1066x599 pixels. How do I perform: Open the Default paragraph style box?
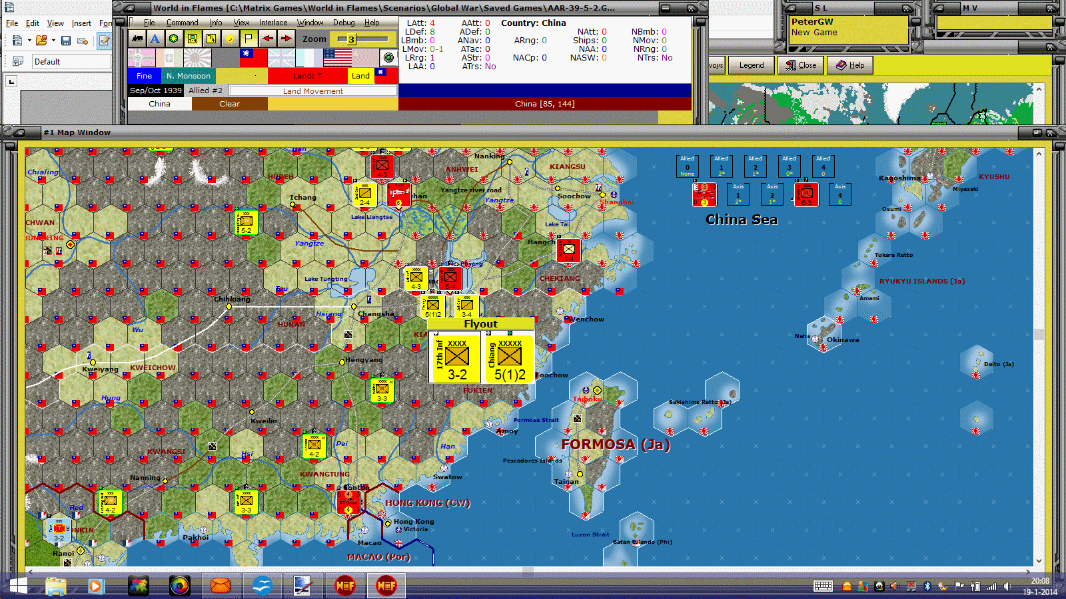(72, 62)
